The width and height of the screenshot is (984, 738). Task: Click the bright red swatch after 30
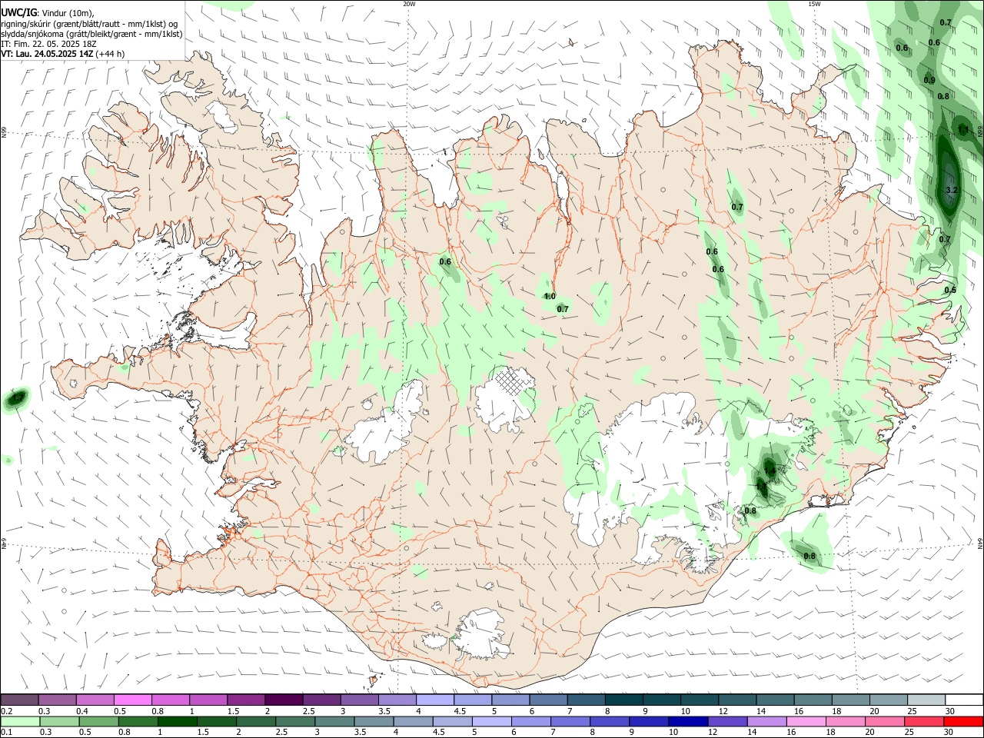(962, 721)
